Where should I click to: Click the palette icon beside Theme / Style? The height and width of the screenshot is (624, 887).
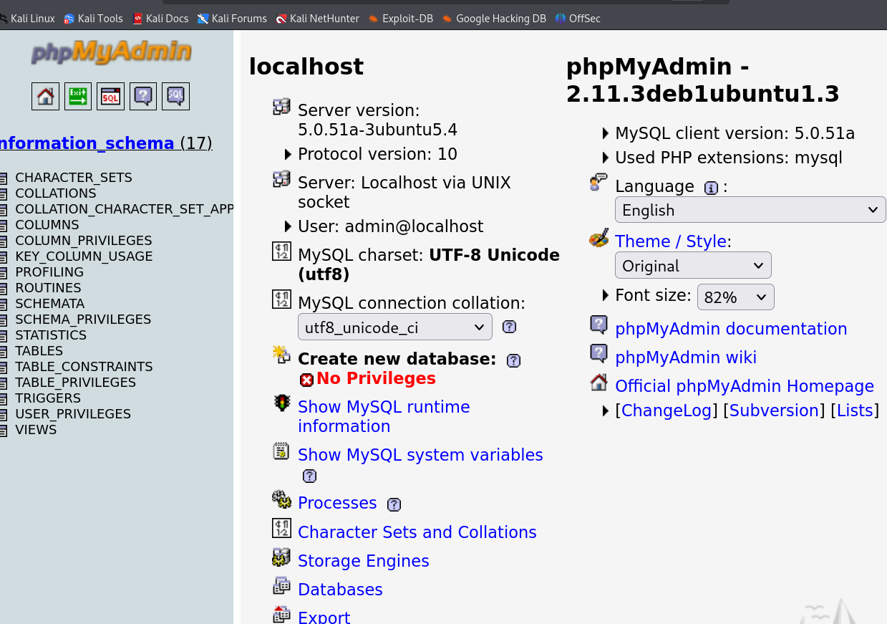599,238
